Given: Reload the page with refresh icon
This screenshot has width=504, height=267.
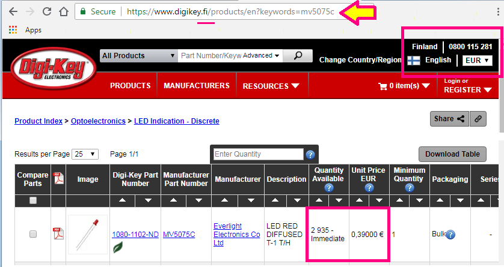Looking at the screenshot, I should (x=47, y=11).
